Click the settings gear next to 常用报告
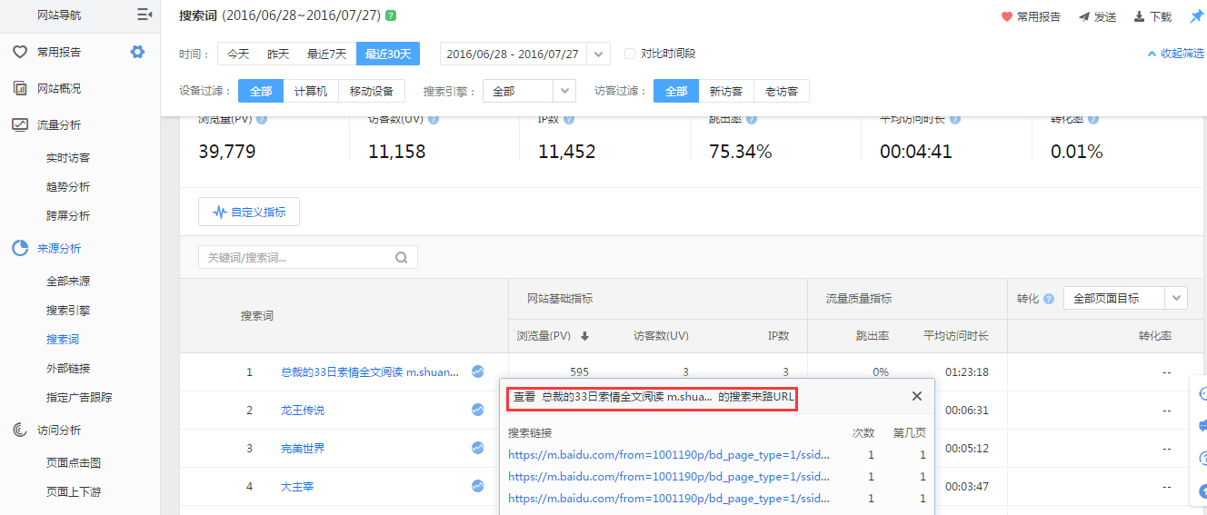This screenshot has height=515, width=1207. point(137,52)
